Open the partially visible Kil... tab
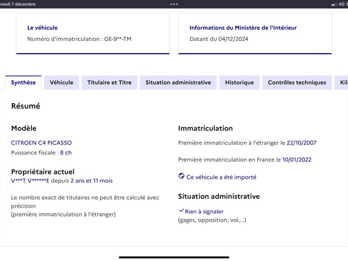This screenshot has width=348, height=261. coord(341,83)
